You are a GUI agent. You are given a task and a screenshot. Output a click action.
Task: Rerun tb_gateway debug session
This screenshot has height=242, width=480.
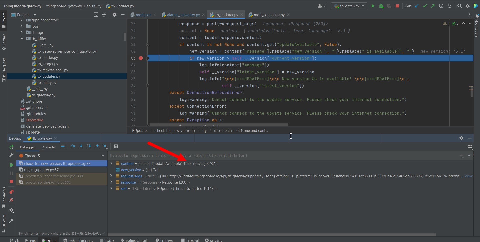click(x=11, y=147)
